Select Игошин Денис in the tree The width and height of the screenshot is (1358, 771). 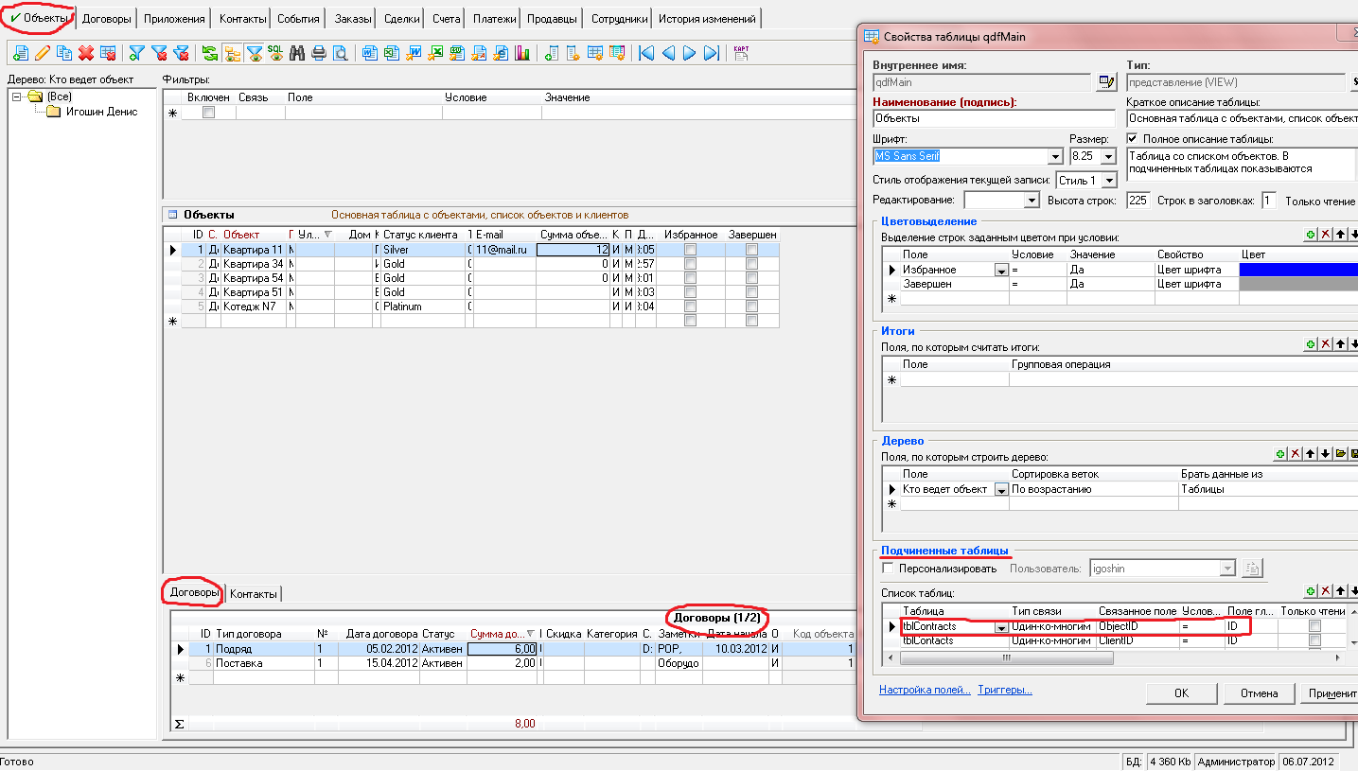(101, 112)
